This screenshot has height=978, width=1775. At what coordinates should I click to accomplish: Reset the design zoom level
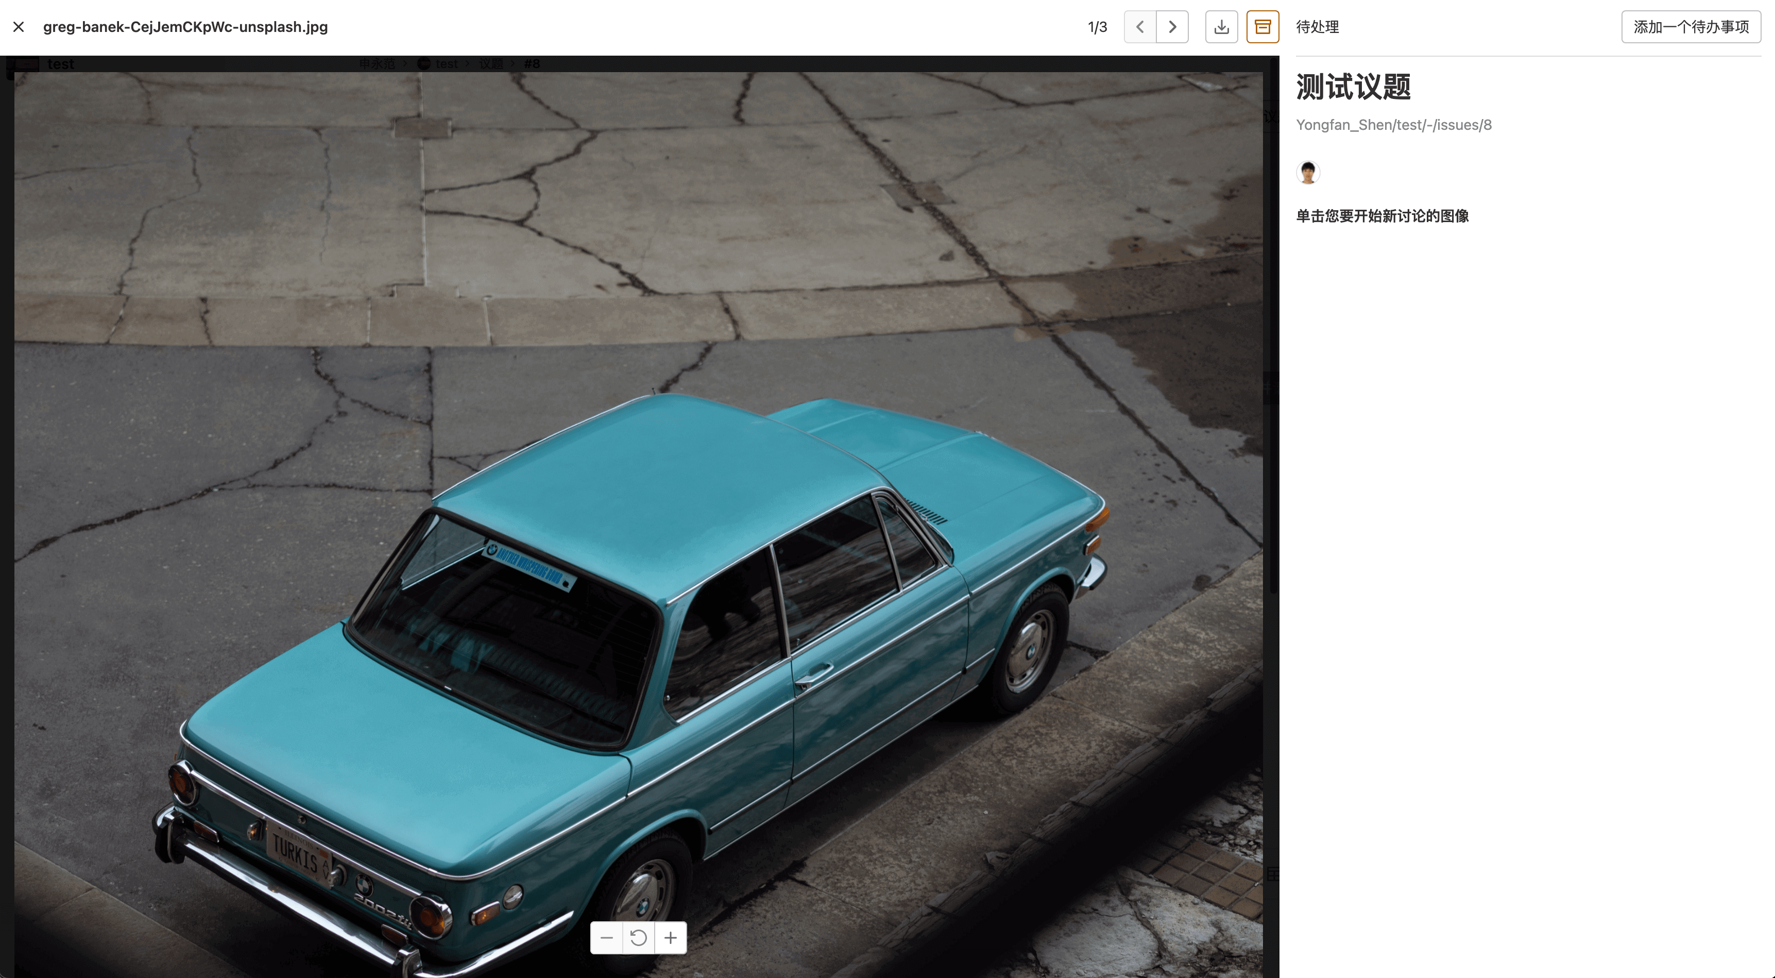[639, 937]
